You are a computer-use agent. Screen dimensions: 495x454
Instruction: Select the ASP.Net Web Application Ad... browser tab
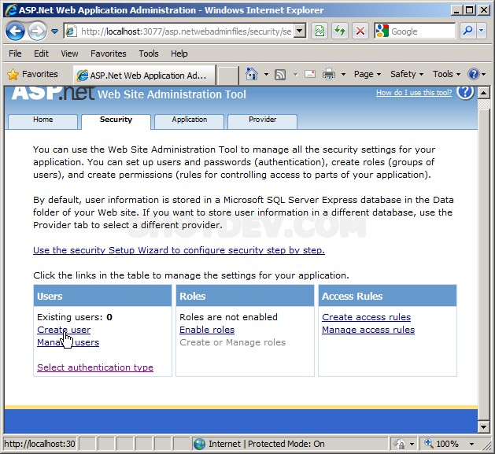click(145, 75)
